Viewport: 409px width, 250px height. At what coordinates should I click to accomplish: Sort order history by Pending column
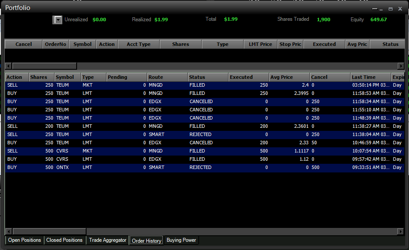click(x=126, y=77)
